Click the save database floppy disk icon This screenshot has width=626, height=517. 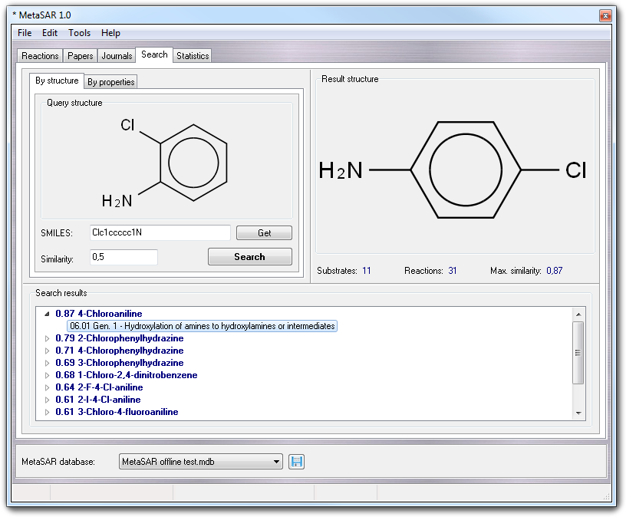click(x=297, y=461)
